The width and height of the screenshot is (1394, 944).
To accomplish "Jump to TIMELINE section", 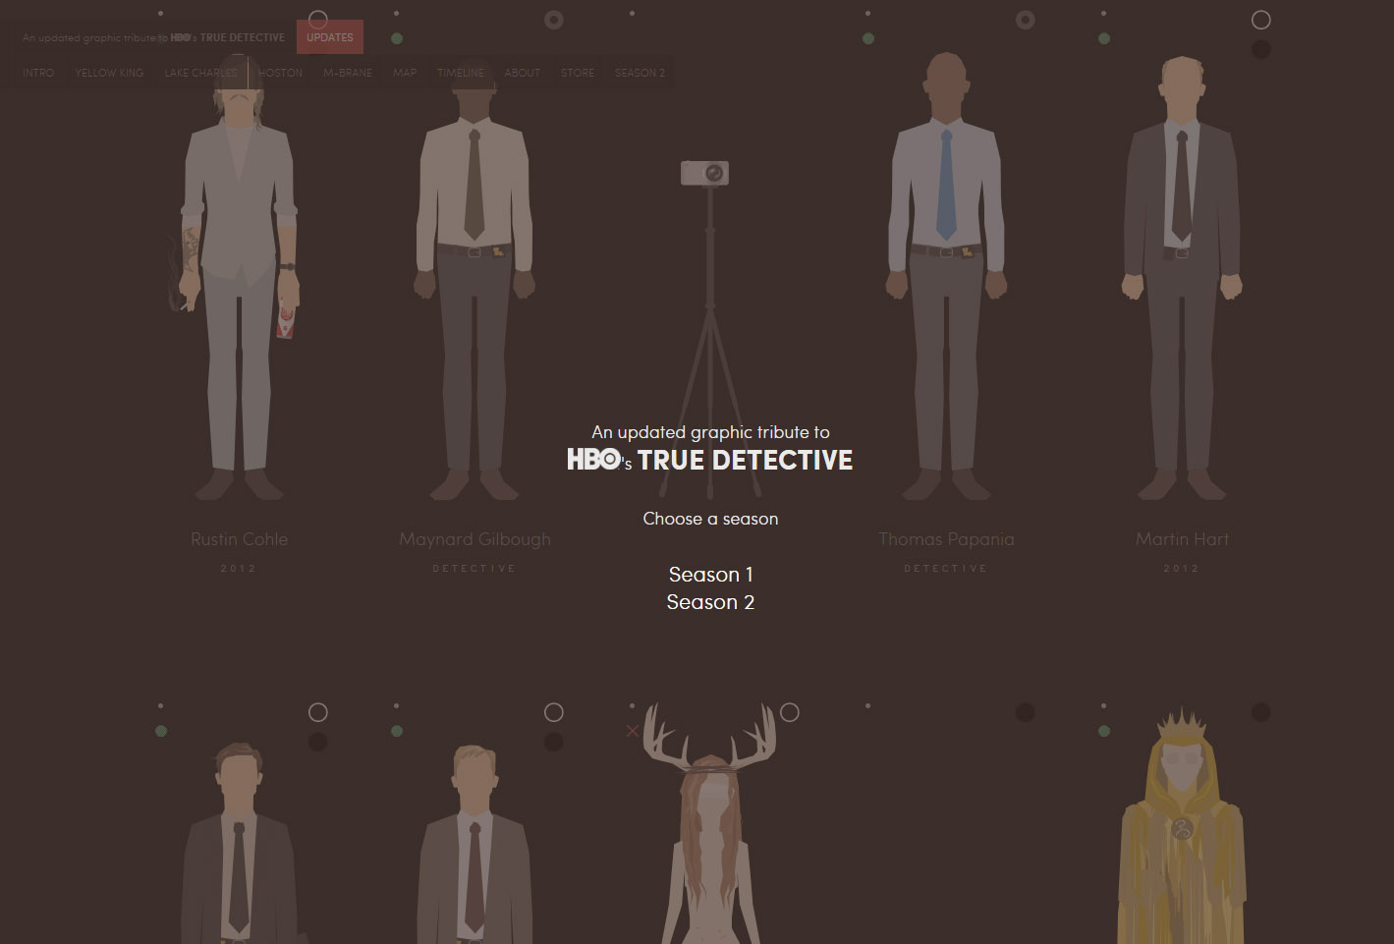I will (460, 73).
